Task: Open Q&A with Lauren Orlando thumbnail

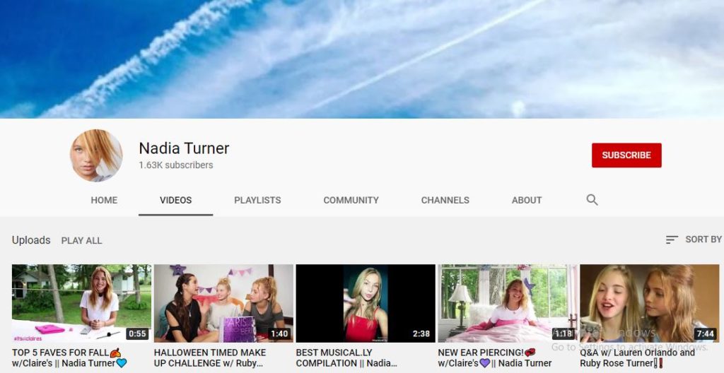Action: (649, 303)
